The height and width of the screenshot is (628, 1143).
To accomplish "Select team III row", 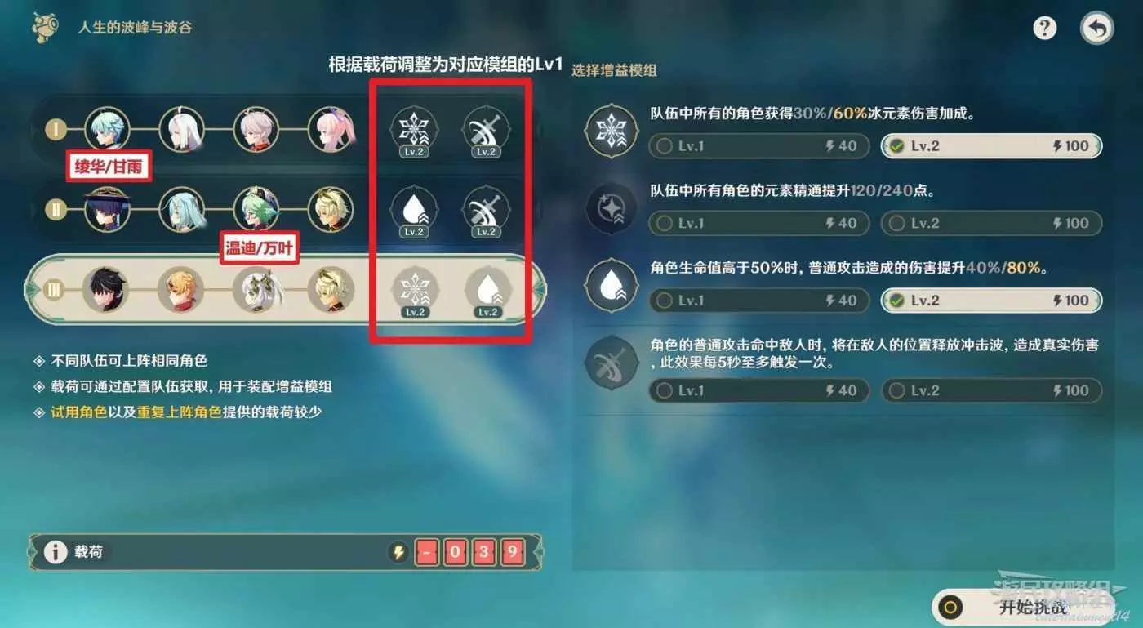I will click(x=285, y=290).
